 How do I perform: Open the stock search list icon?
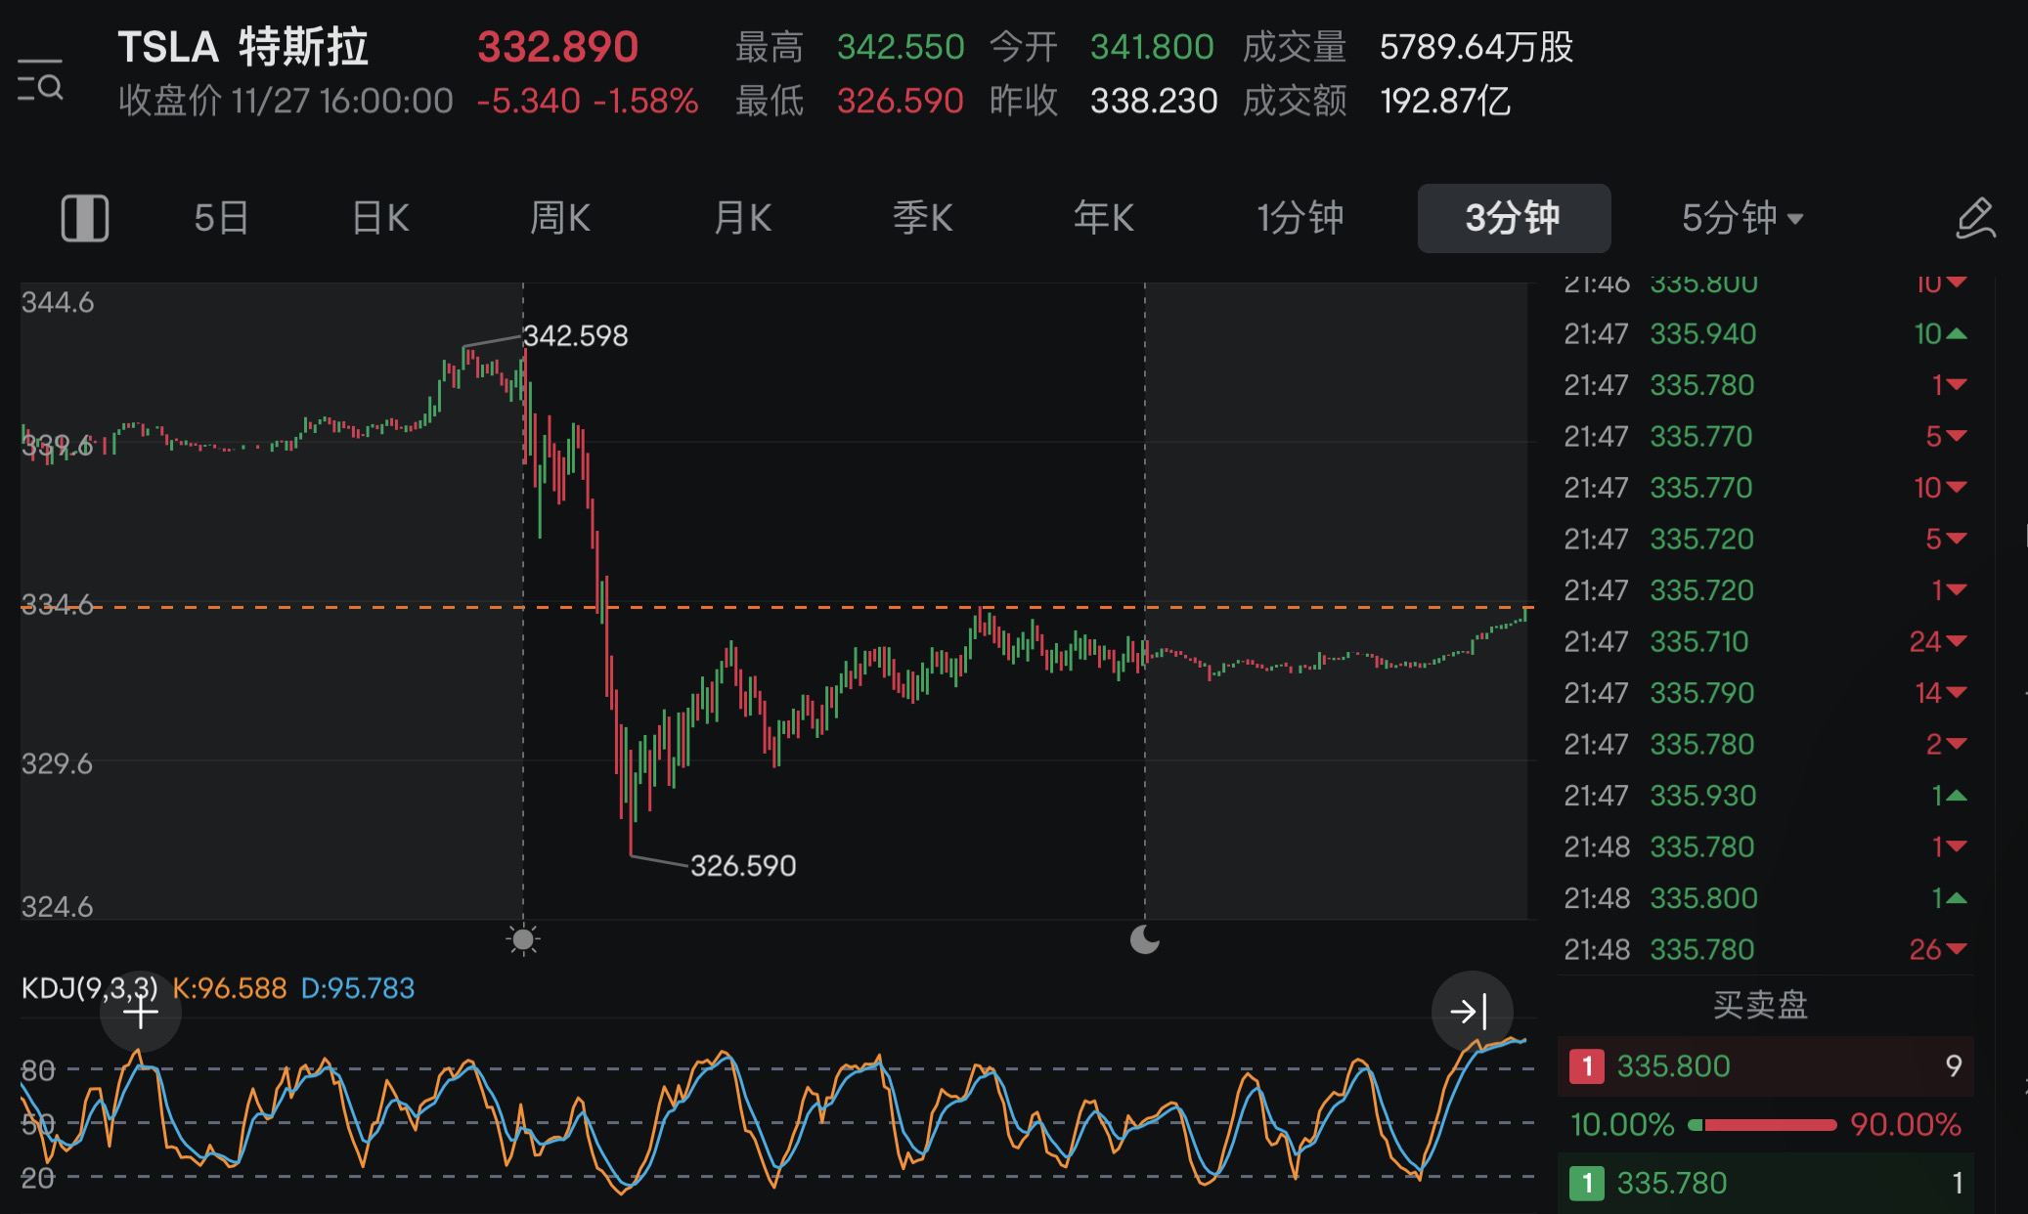click(40, 80)
